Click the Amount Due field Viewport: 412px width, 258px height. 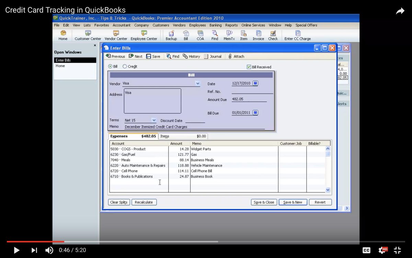click(249, 99)
